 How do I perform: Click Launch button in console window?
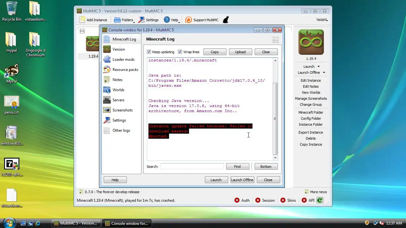(x=216, y=180)
